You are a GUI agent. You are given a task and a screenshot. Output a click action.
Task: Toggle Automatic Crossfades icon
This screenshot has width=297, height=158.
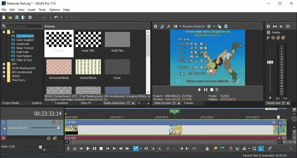click(237, 148)
